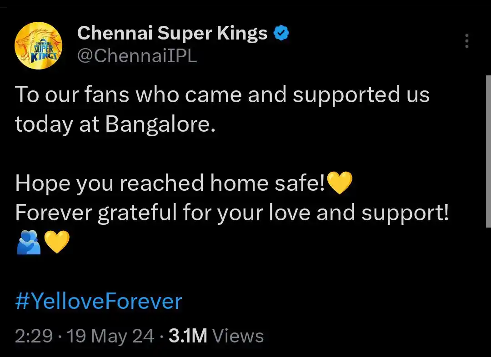491x357 pixels.
Task: Open the Chennai Super Kings profile avatar
Action: click(x=38, y=46)
